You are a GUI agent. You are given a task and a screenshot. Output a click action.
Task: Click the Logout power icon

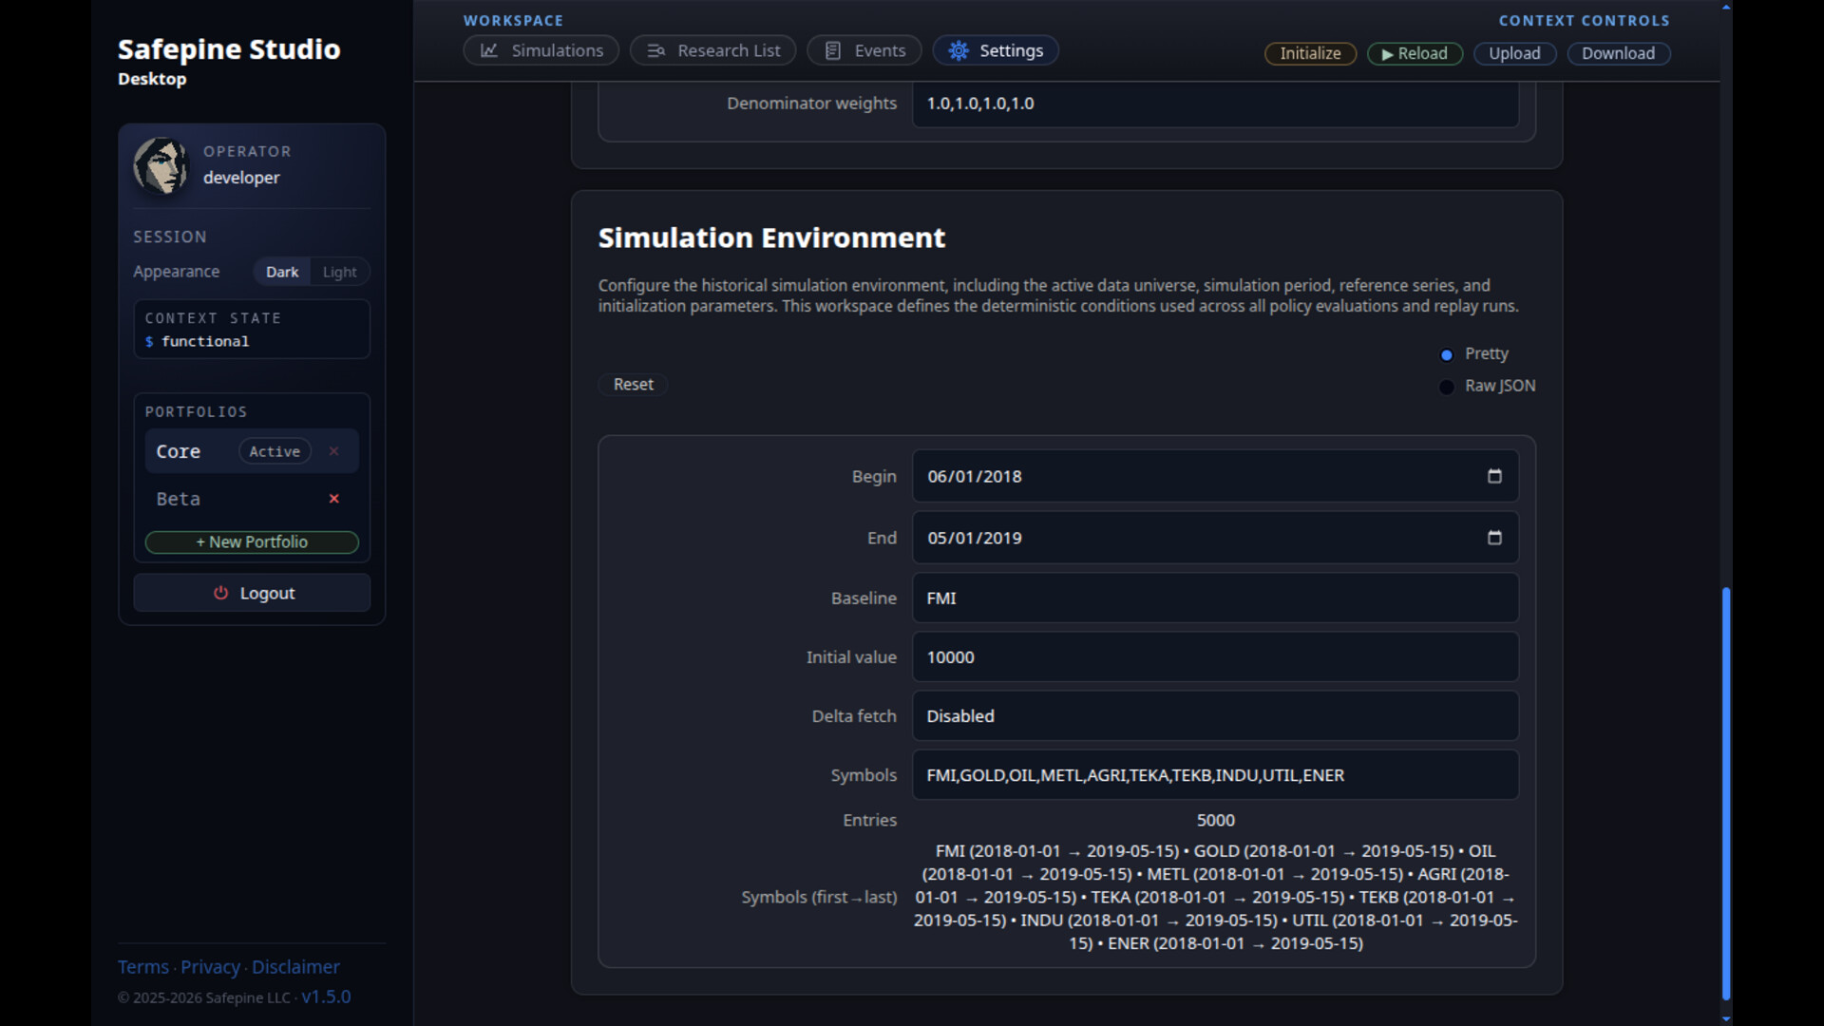[x=220, y=593]
